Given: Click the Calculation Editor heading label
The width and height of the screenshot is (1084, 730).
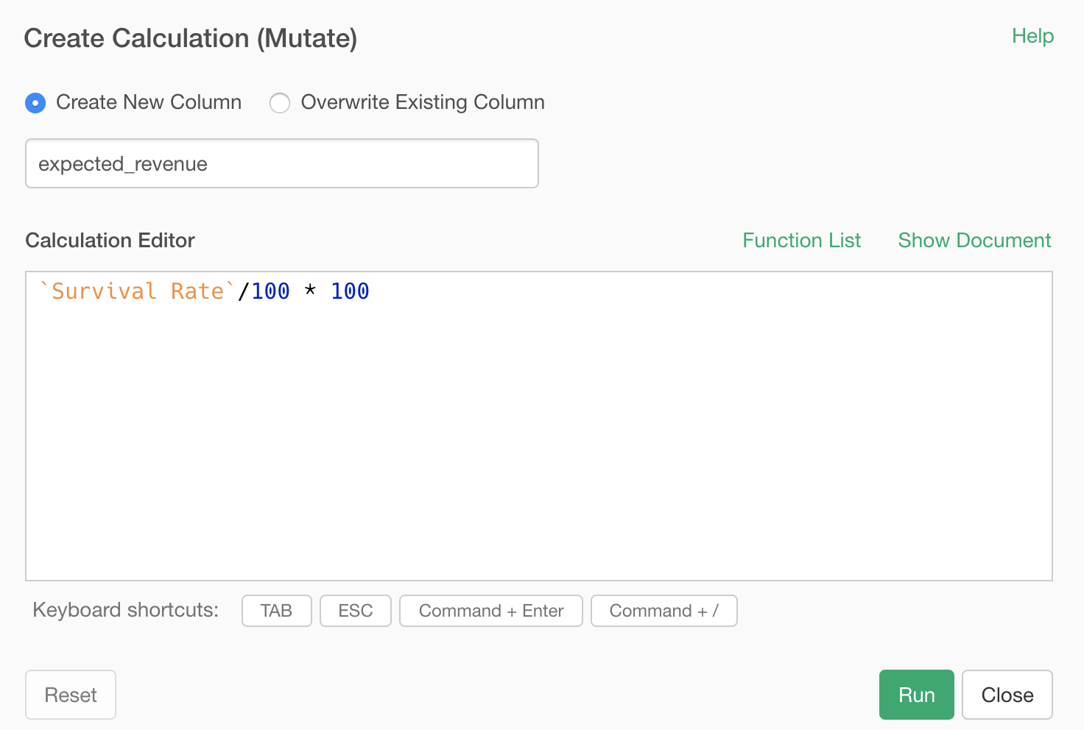Looking at the screenshot, I should 110,241.
